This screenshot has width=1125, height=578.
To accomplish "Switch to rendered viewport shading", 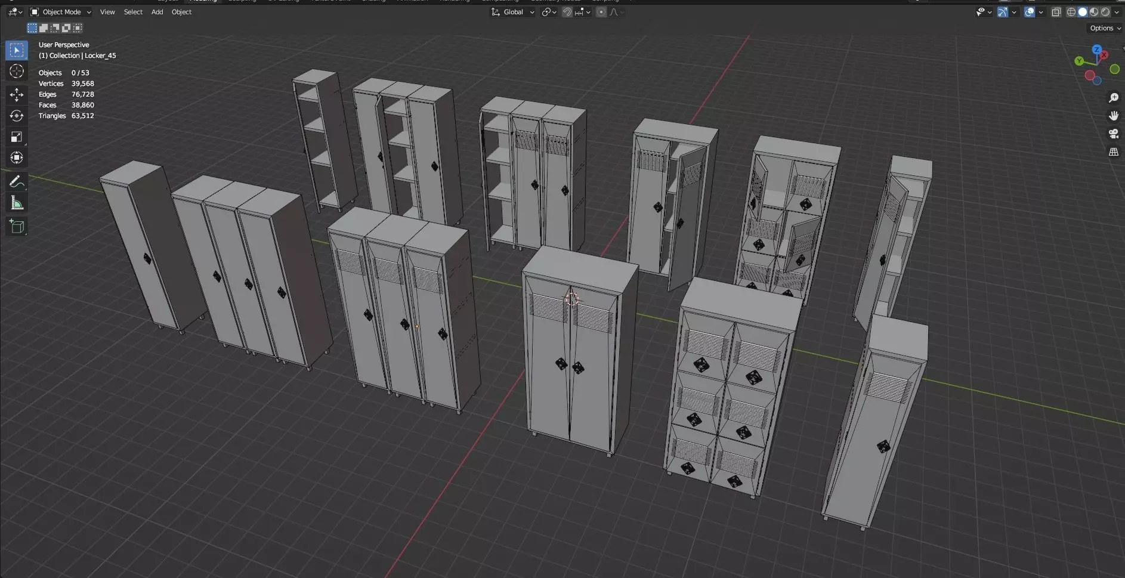I will (1105, 12).
